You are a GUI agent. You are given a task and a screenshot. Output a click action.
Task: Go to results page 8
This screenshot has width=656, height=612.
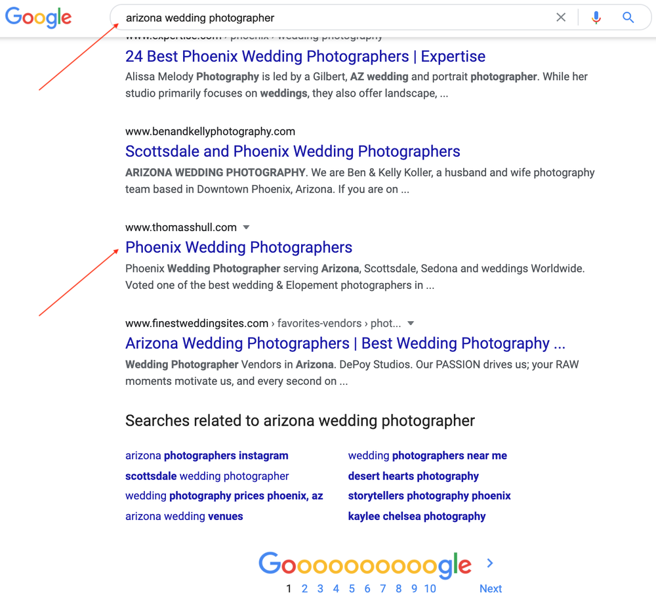tap(399, 589)
